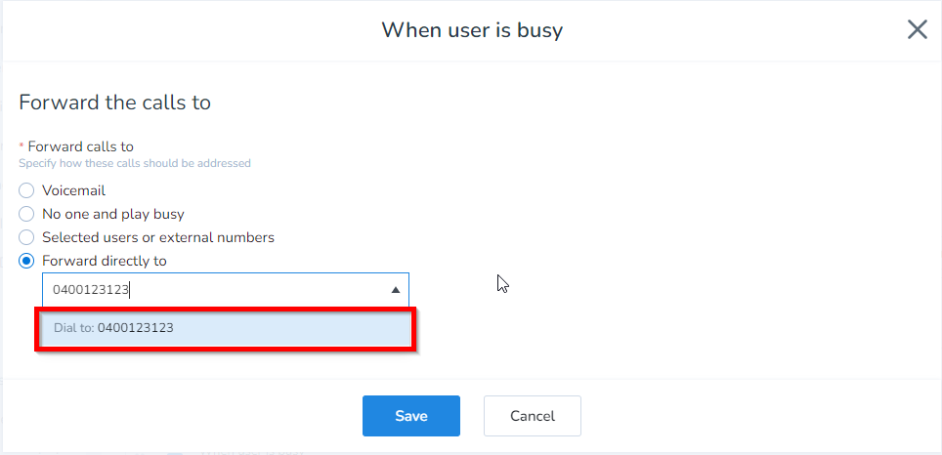Toggle the Forward directly to radio button
This screenshot has height=455, width=942.
point(26,261)
